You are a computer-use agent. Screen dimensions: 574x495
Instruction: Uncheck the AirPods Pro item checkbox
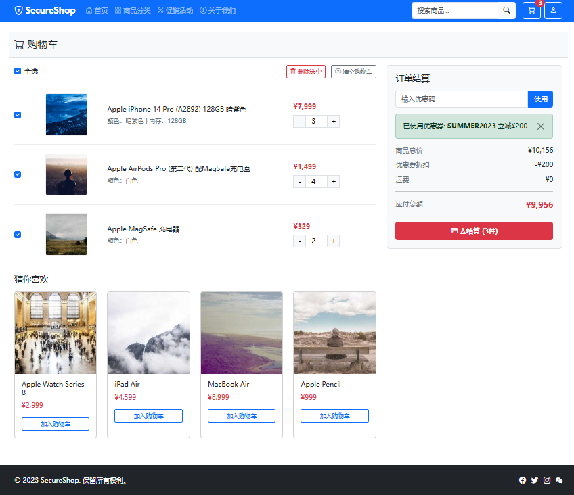click(18, 174)
